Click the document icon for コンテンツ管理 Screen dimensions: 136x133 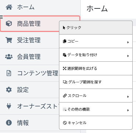pyautogui.click(x=9, y=73)
